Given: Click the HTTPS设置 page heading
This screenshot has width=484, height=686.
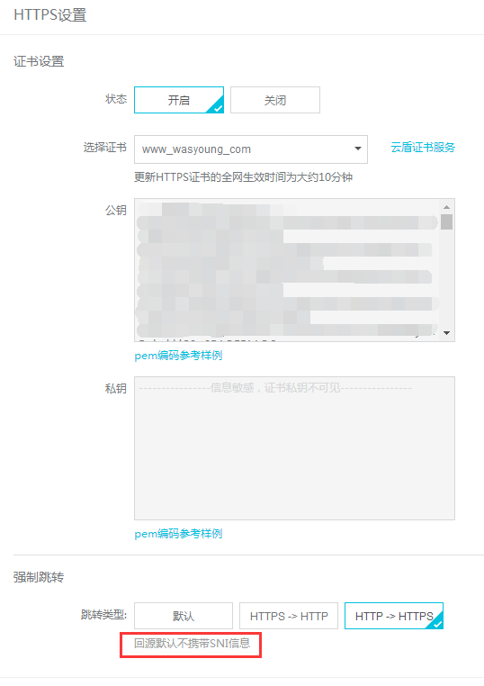Looking at the screenshot, I should (49, 15).
